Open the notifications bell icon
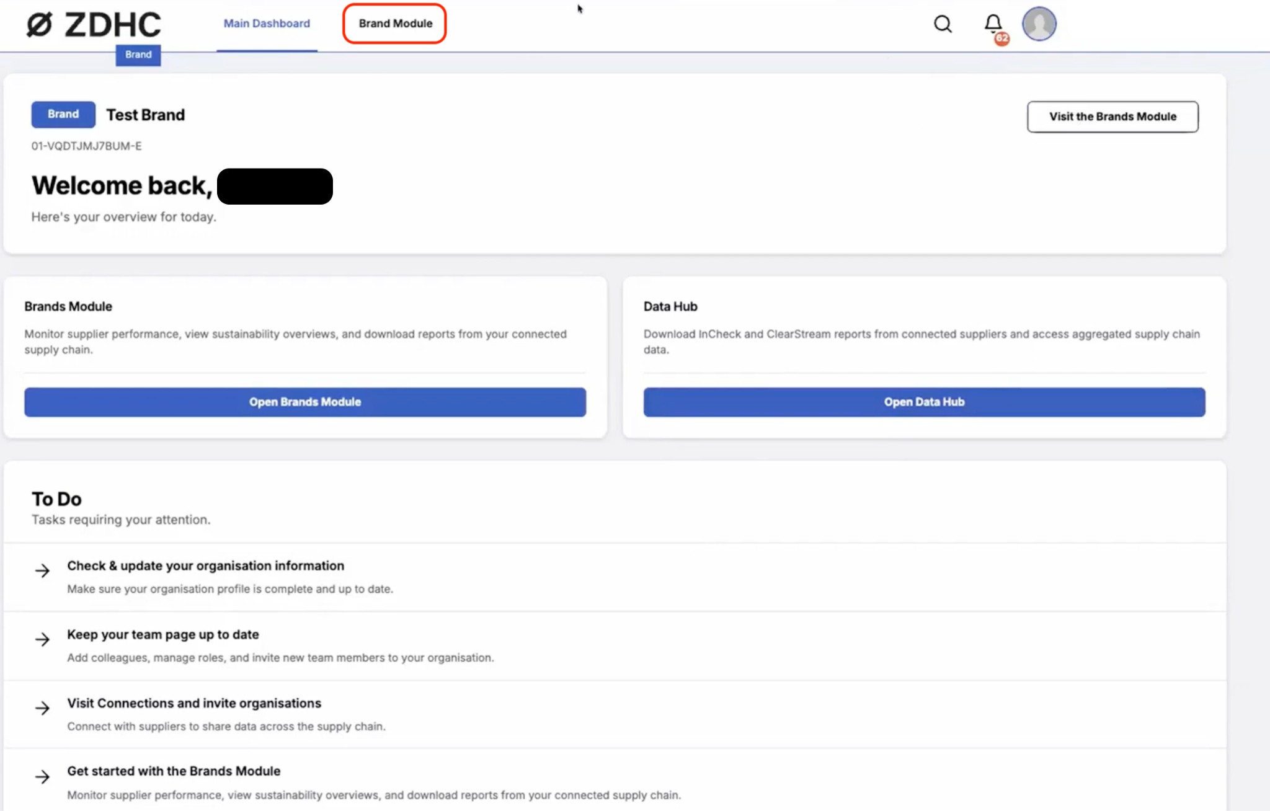The image size is (1270, 811). [x=993, y=24]
